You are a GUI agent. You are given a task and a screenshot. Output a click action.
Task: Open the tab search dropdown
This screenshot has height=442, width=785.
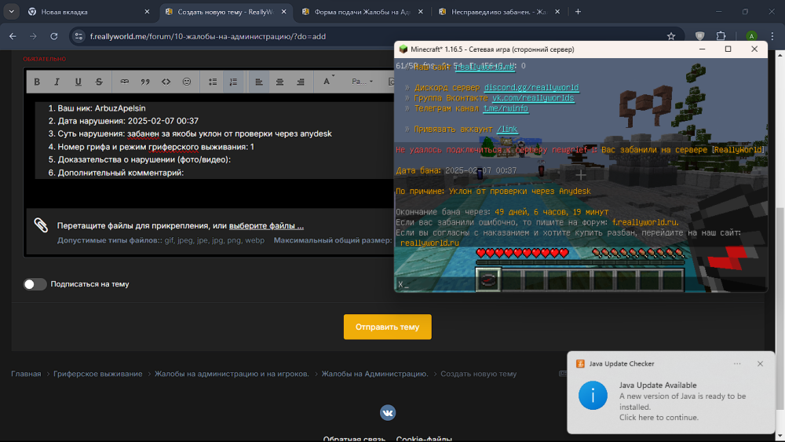[11, 12]
